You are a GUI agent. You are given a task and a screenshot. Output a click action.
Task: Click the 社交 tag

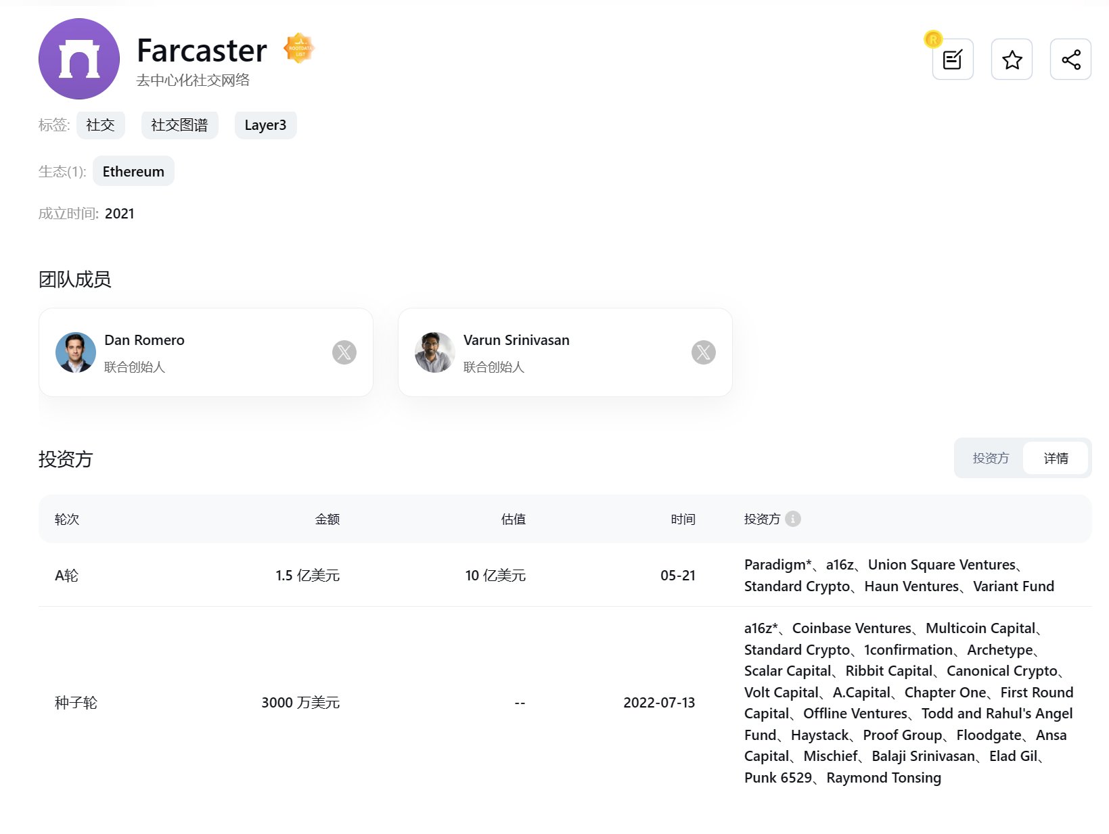[x=100, y=125]
